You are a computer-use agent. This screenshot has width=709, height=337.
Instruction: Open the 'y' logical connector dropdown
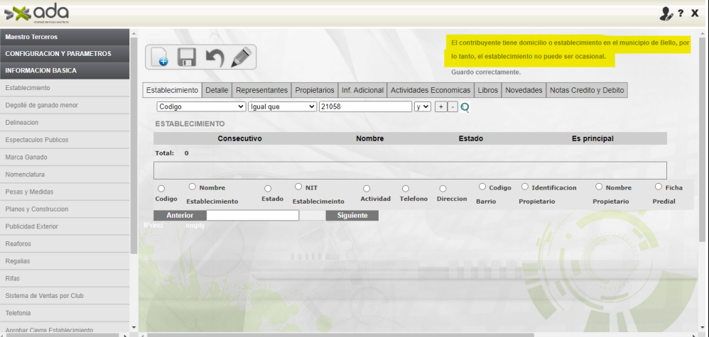[x=423, y=106]
